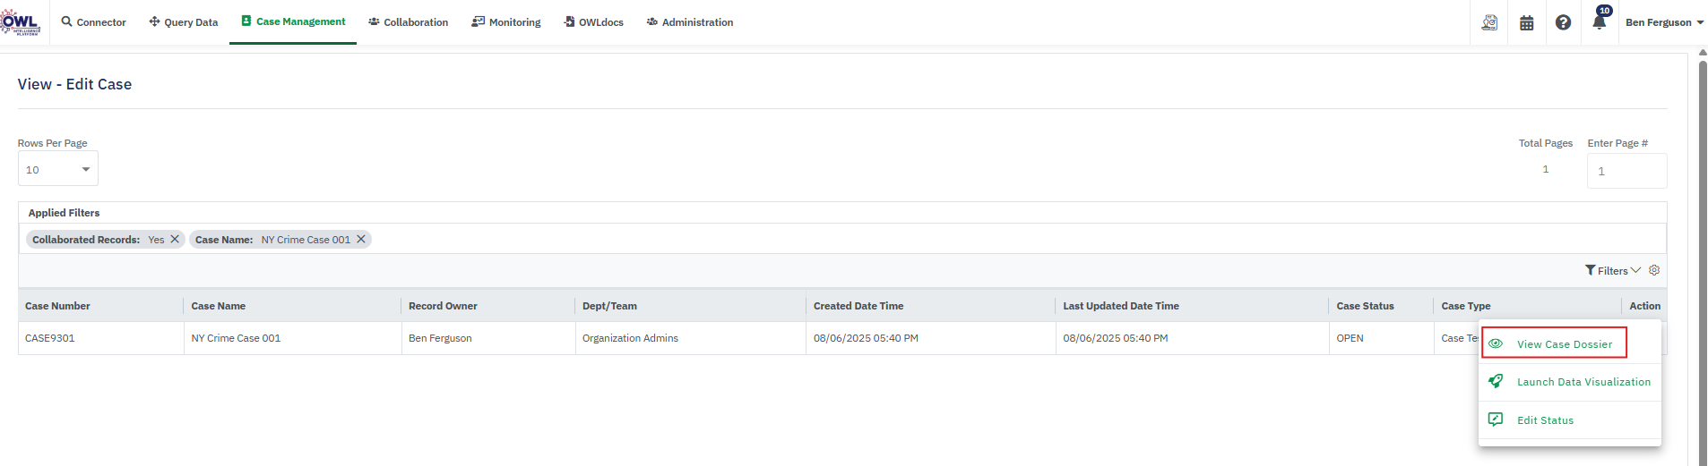
Task: Open the Monitoring tab
Action: (x=506, y=22)
